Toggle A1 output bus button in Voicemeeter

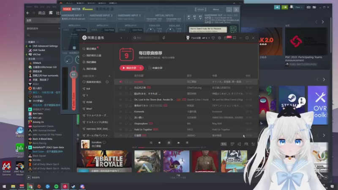233,28
